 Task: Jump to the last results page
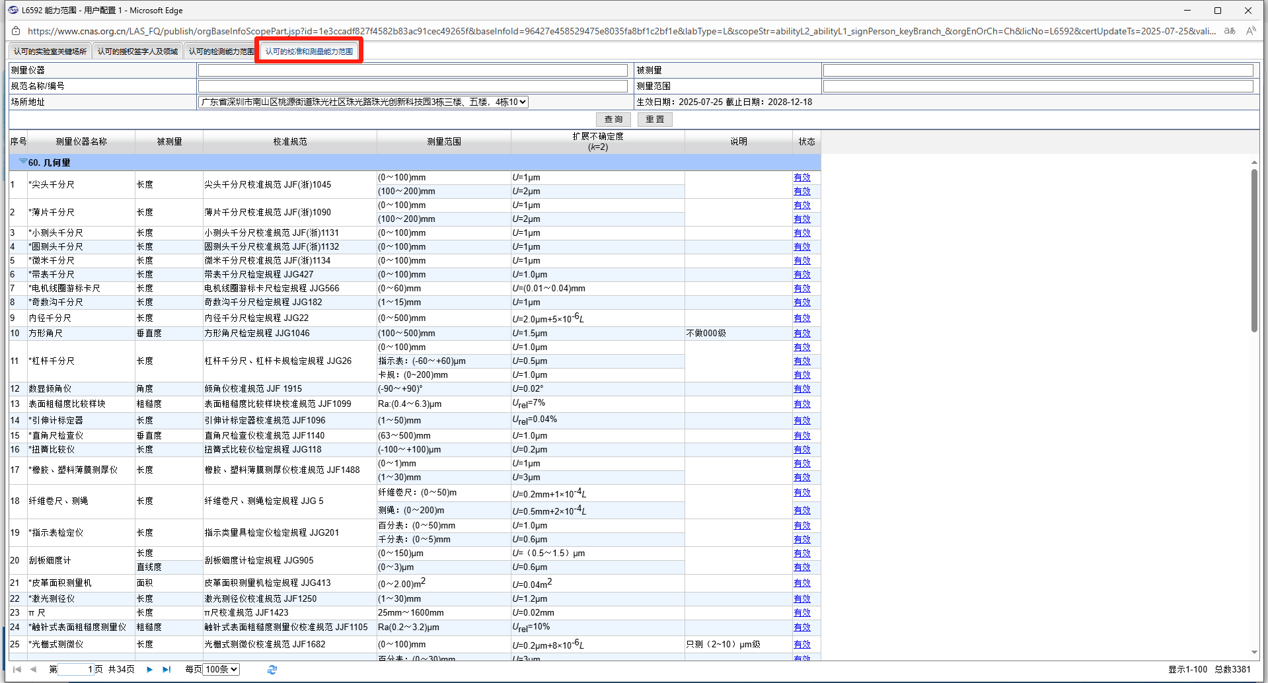[x=167, y=669]
